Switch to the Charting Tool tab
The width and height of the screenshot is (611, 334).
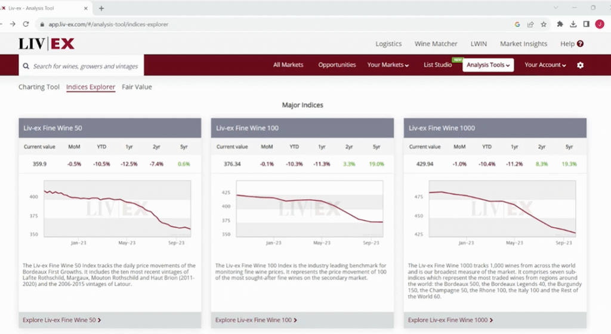tap(39, 87)
